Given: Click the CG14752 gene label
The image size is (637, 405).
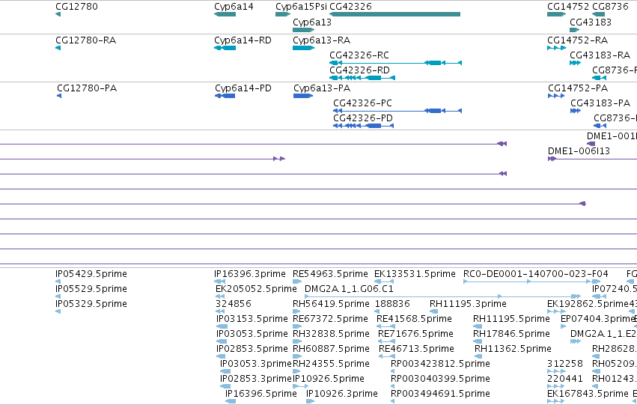Looking at the screenshot, I should (568, 7).
